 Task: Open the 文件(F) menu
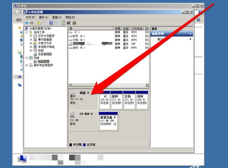pos(31,17)
